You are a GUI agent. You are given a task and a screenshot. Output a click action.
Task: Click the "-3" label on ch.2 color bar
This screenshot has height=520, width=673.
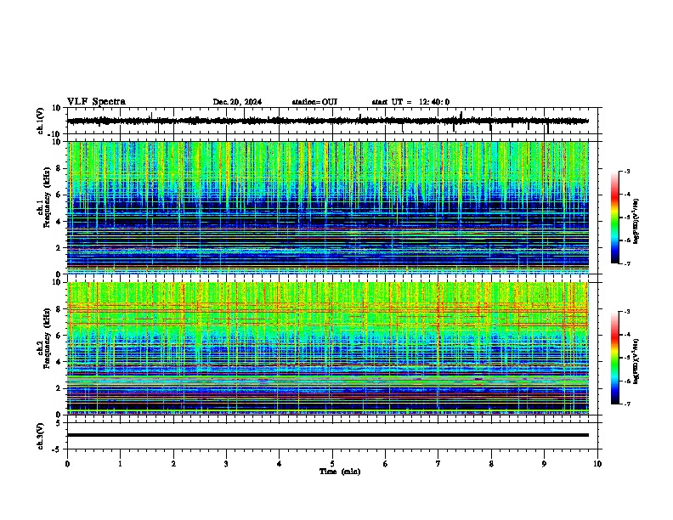pos(627,312)
